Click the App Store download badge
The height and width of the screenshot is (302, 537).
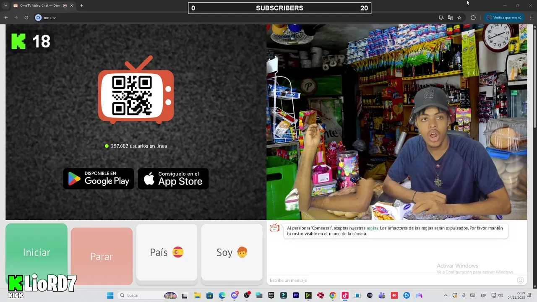(x=173, y=179)
